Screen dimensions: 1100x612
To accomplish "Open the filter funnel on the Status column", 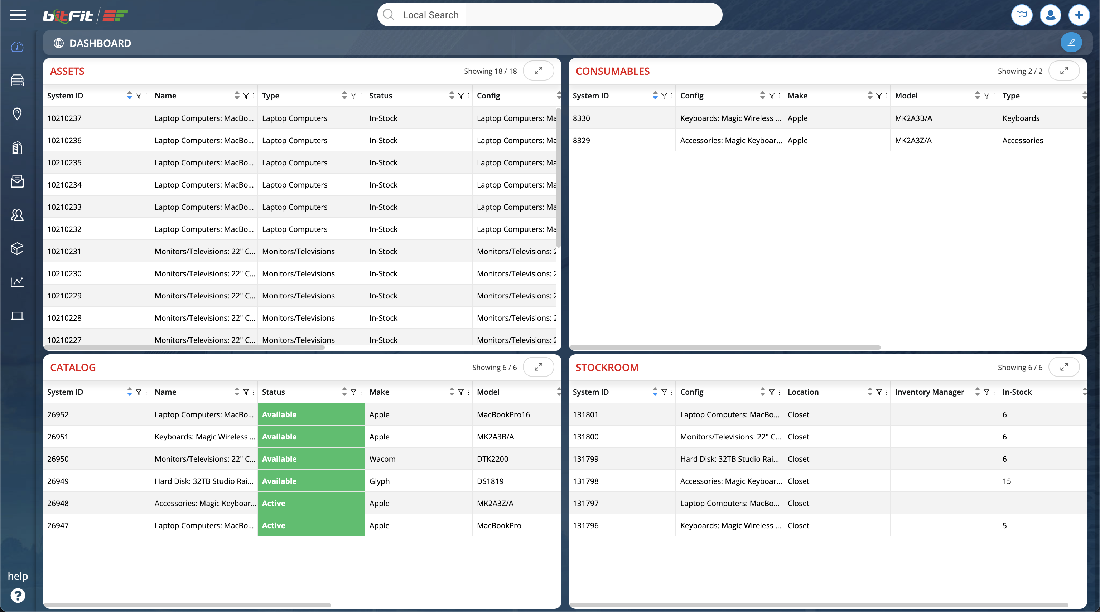I will 461,96.
